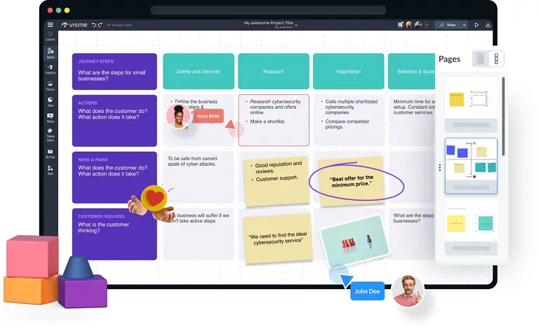Open the Graphics panel in sidebar
The width and height of the screenshot is (539, 332).
[x=50, y=69]
